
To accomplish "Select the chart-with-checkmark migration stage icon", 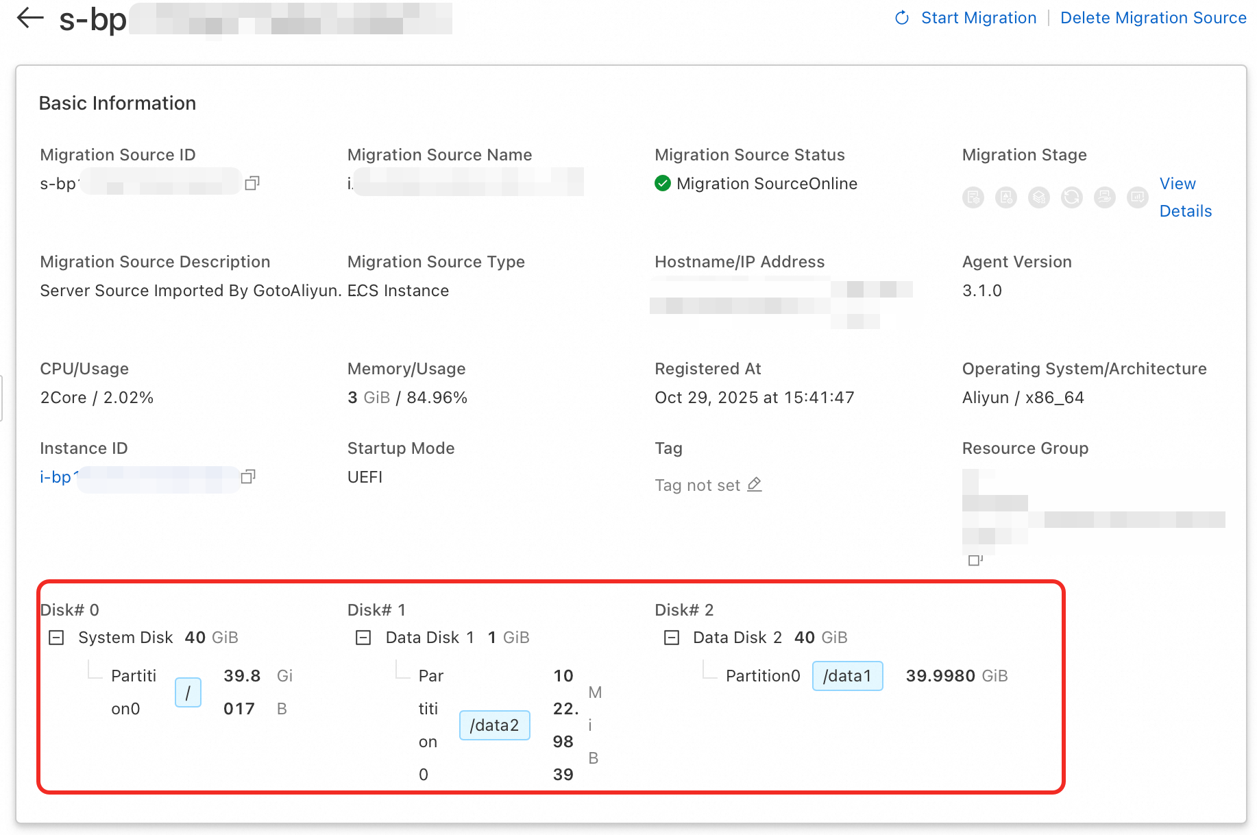I will point(1138,197).
